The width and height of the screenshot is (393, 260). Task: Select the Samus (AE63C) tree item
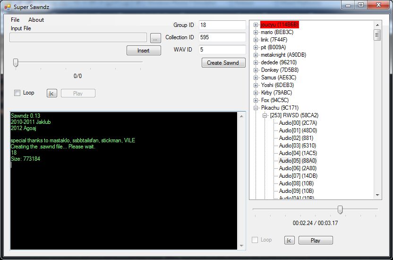point(279,78)
